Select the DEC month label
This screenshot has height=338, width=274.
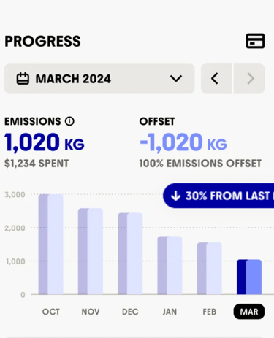coord(130,312)
